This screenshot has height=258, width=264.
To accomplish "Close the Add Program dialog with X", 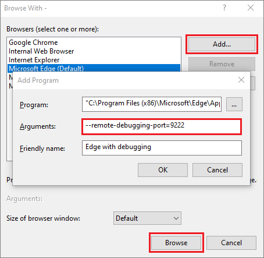I will tap(241, 80).
